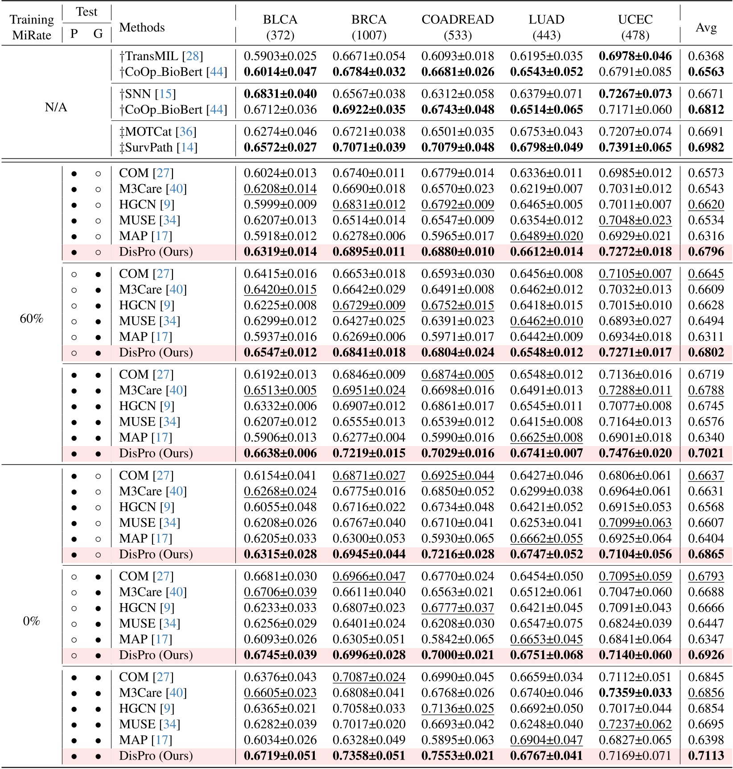Click the Avg column header
Image resolution: width=733 pixels, height=769 pixels.
point(705,27)
